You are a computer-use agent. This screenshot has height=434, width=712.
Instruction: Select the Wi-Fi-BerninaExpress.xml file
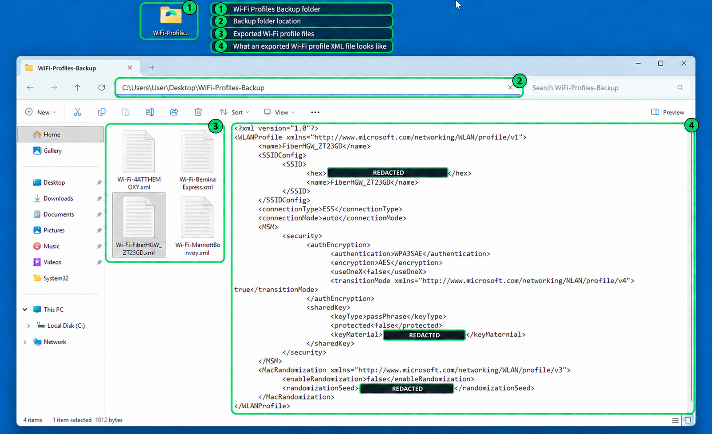pos(197,160)
